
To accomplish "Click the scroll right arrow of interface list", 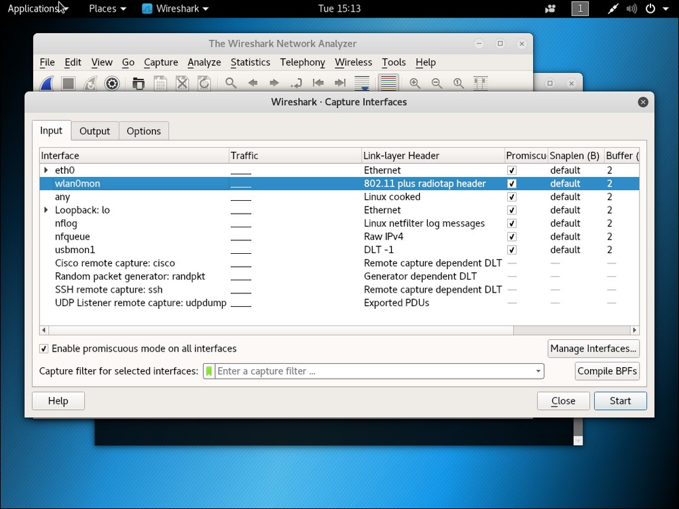I will (x=634, y=330).
